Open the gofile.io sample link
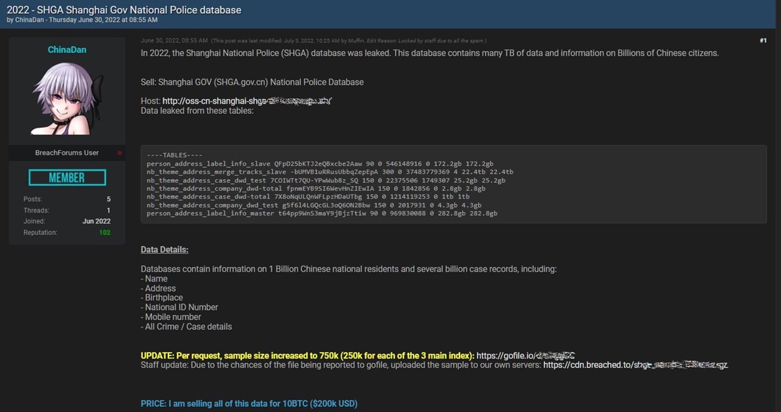This screenshot has height=412, width=781. (x=525, y=355)
